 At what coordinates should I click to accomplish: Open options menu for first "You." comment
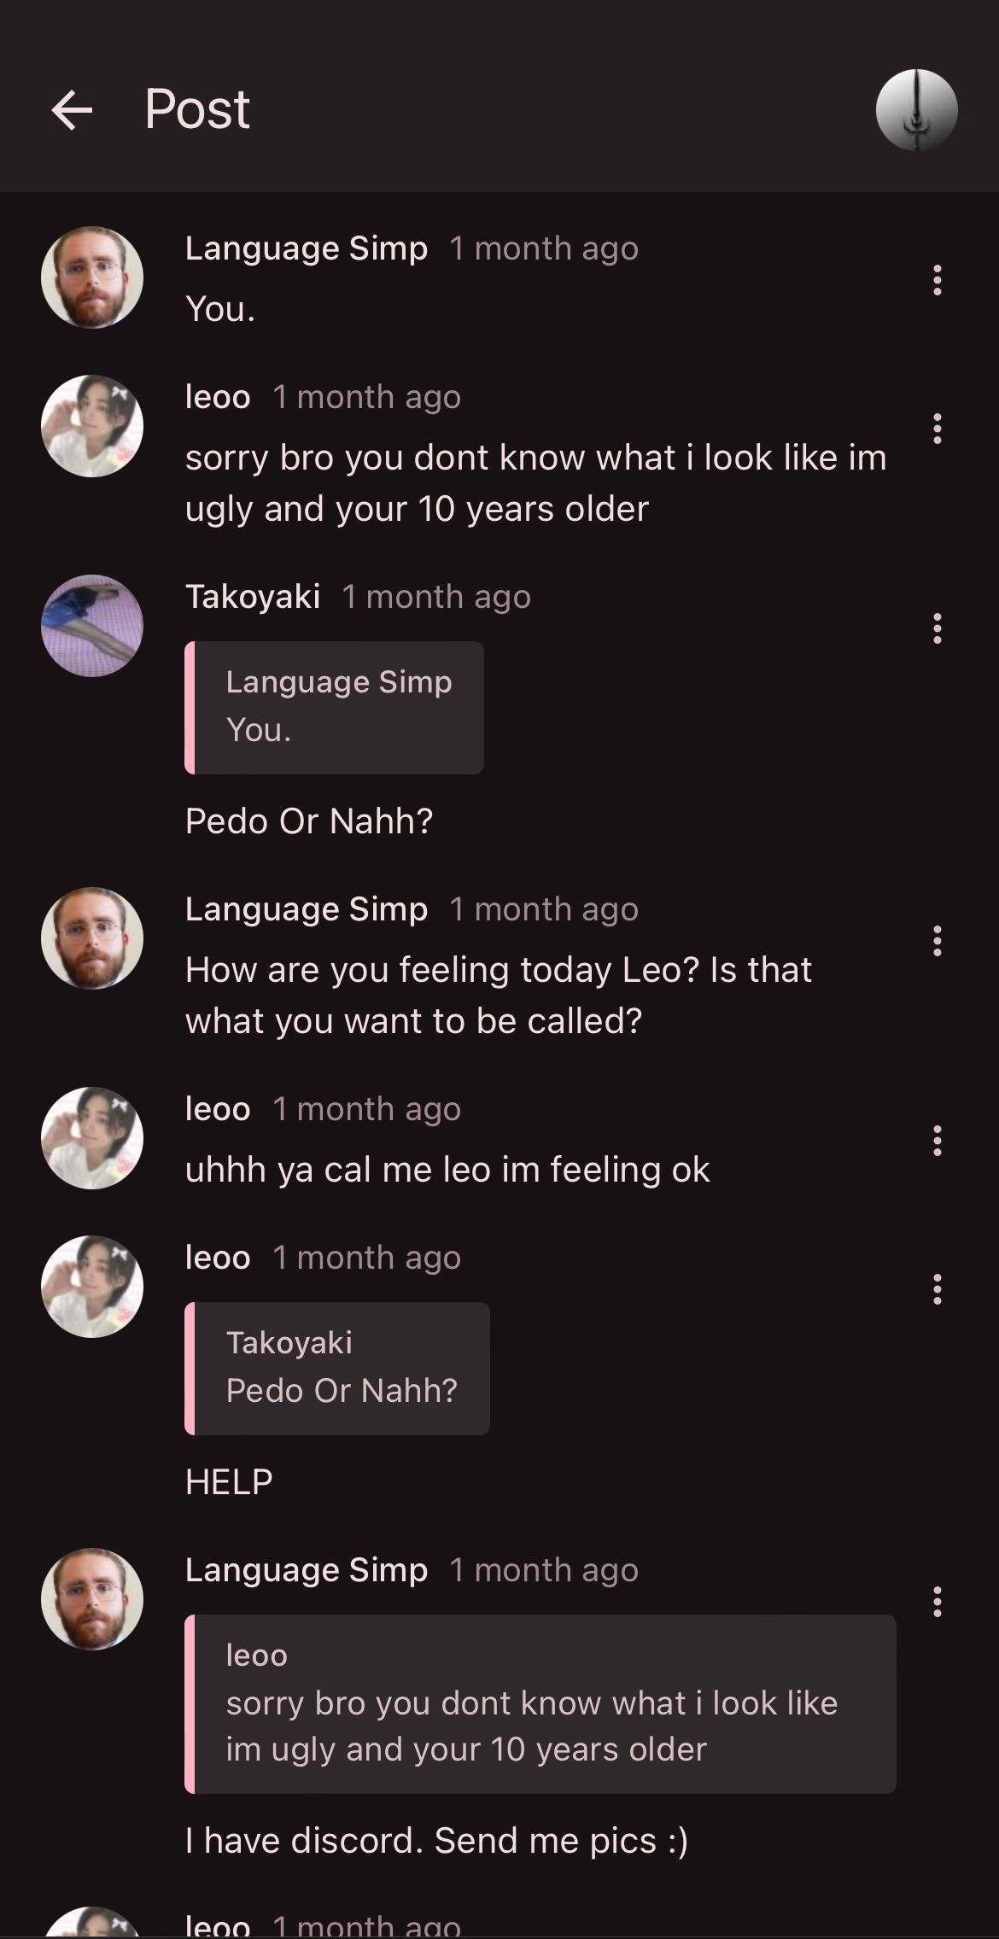937,280
